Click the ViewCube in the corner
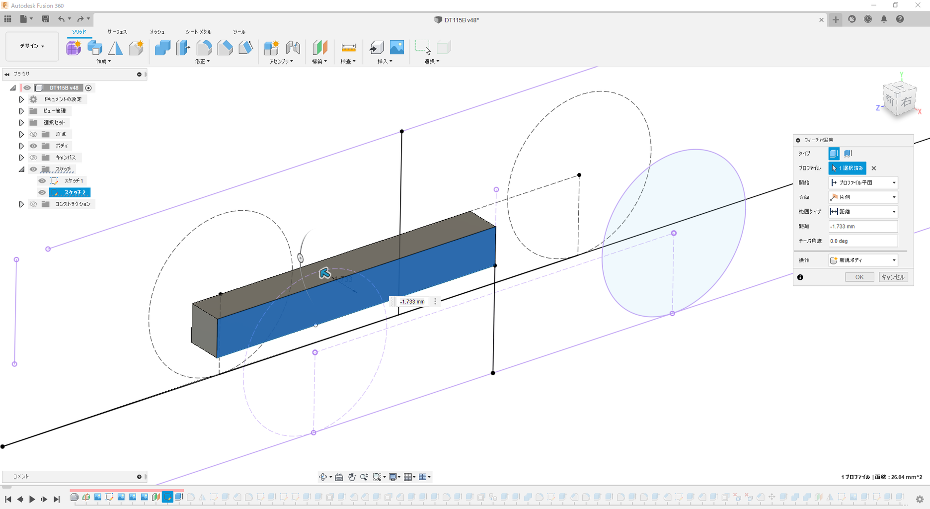 (899, 98)
